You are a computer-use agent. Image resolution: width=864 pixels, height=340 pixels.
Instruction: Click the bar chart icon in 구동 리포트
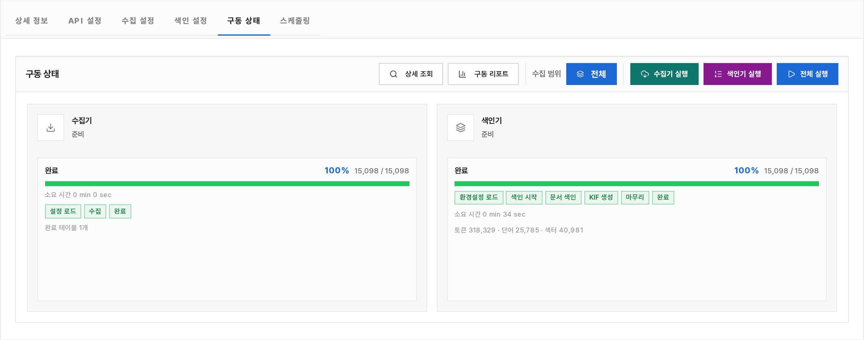click(462, 74)
